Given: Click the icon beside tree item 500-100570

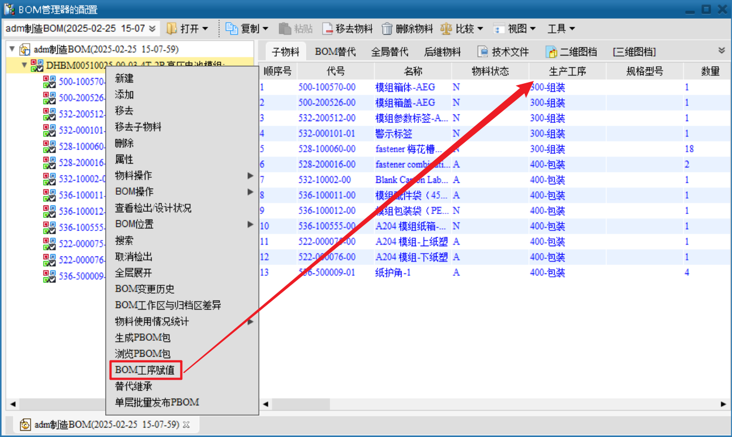Looking at the screenshot, I should pyautogui.click(x=49, y=82).
